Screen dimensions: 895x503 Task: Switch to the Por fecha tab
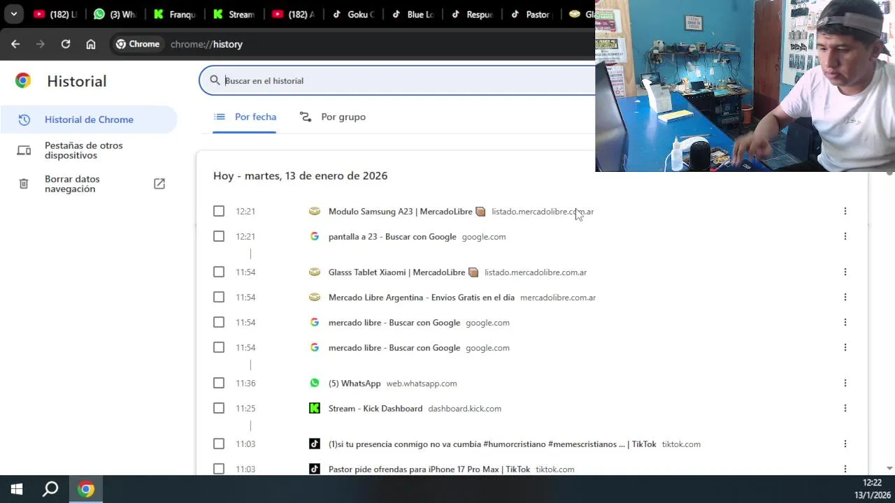tap(245, 117)
